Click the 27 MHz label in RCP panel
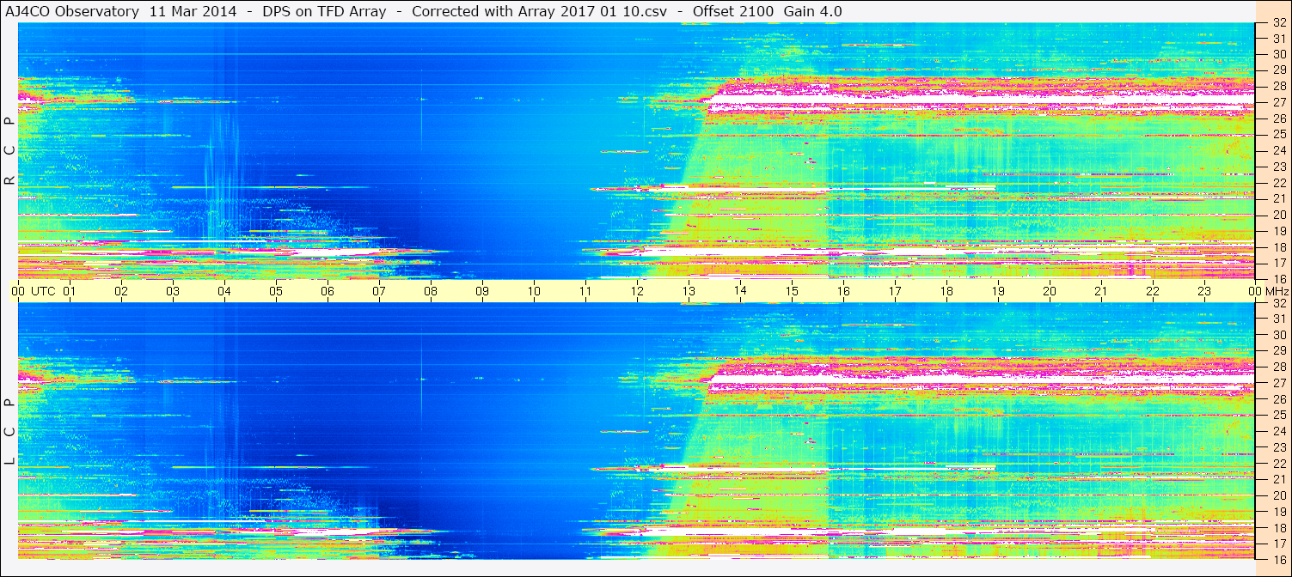 coord(1278,102)
